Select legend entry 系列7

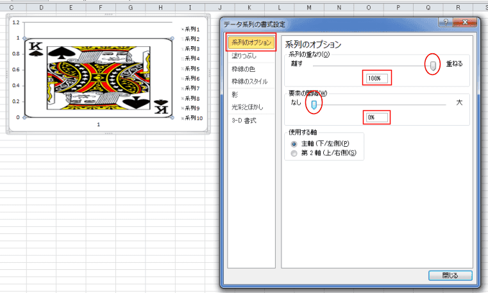click(x=190, y=88)
